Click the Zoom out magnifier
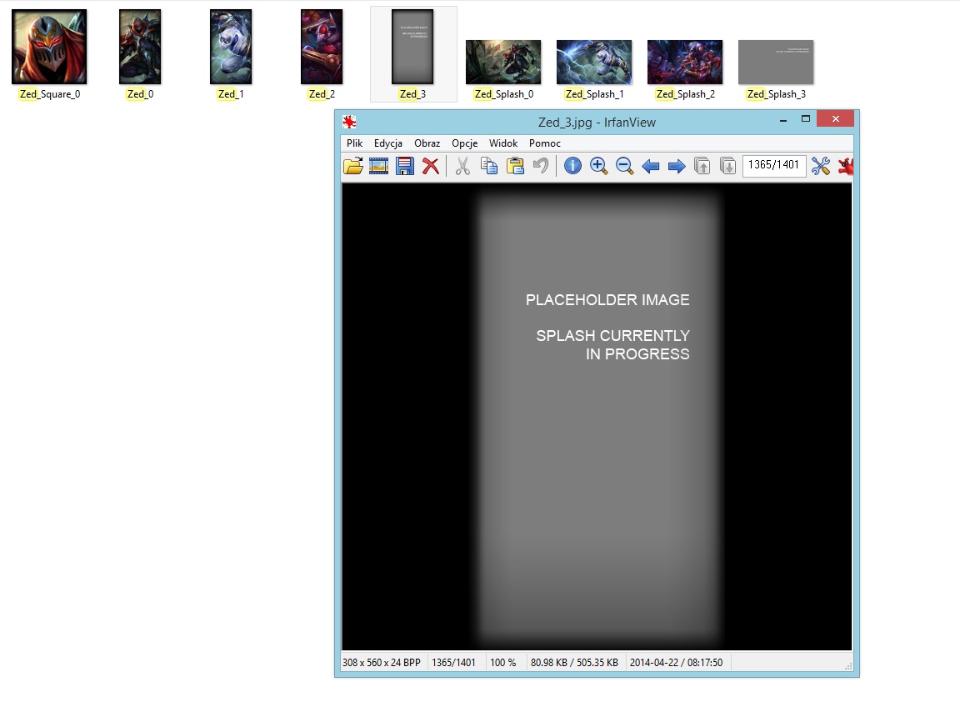This screenshot has width=960, height=717. [624, 166]
